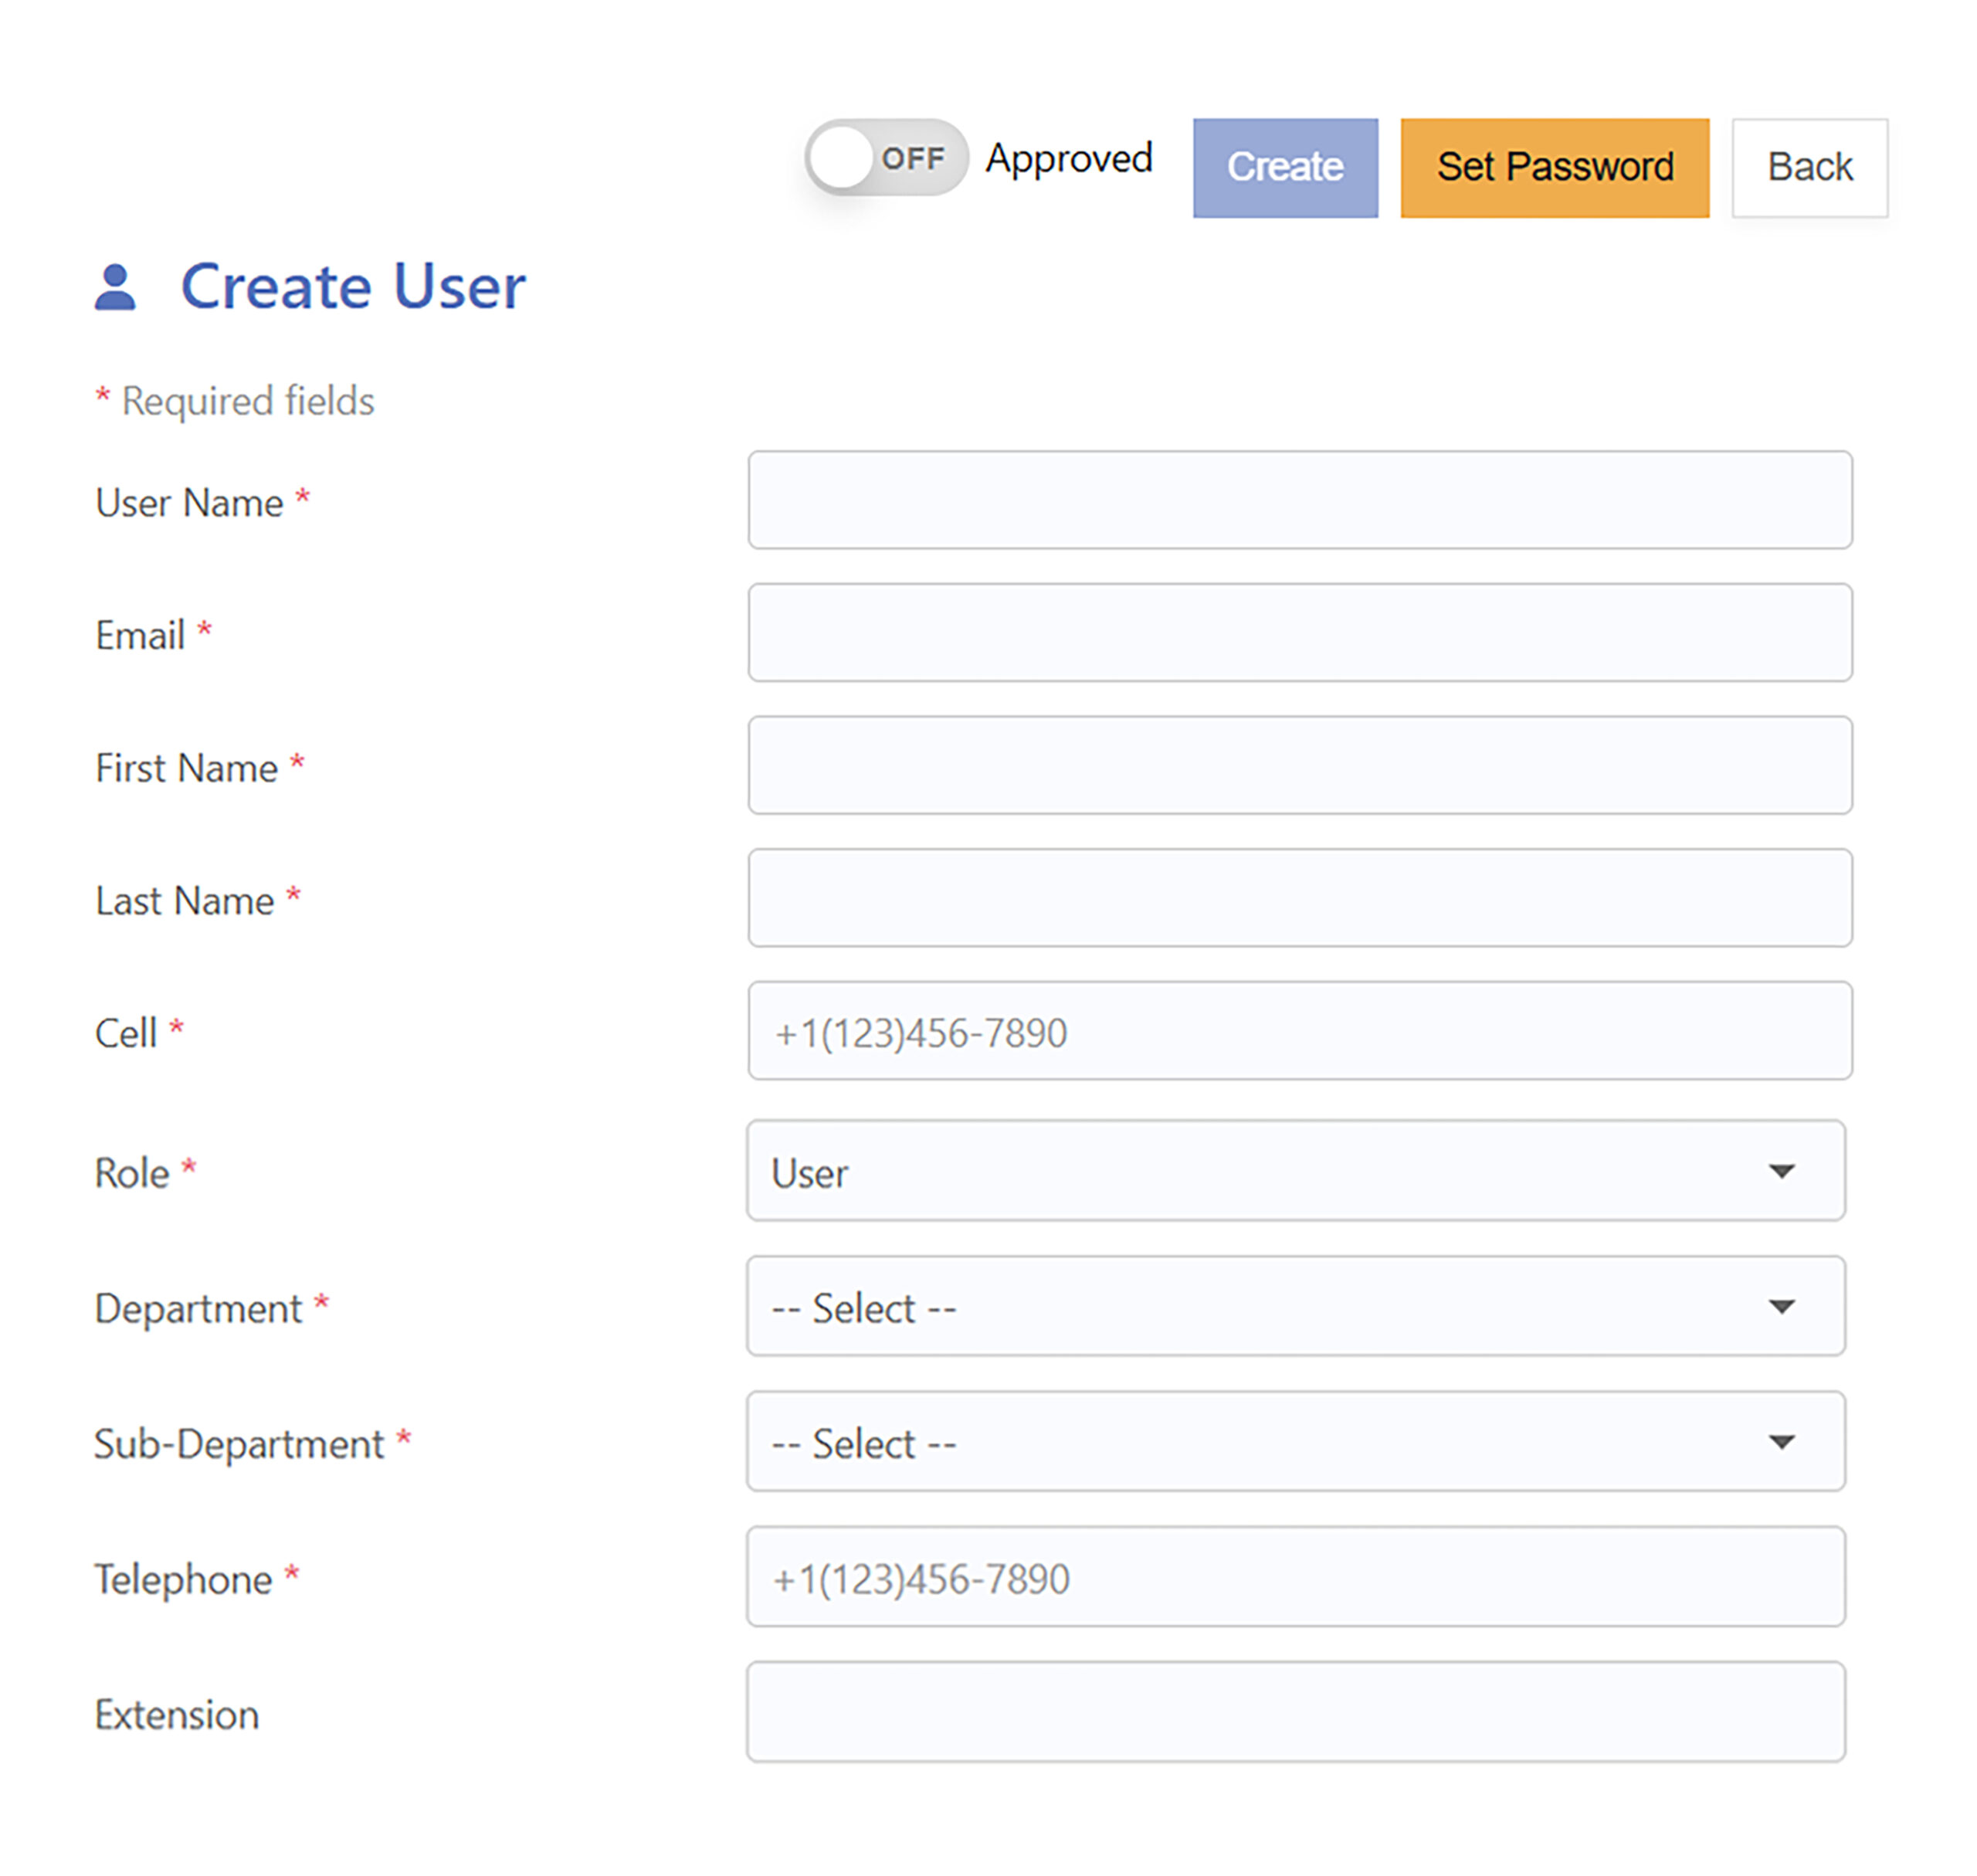The image size is (1977, 1876).
Task: Click the Last Name text field
Action: (1298, 898)
